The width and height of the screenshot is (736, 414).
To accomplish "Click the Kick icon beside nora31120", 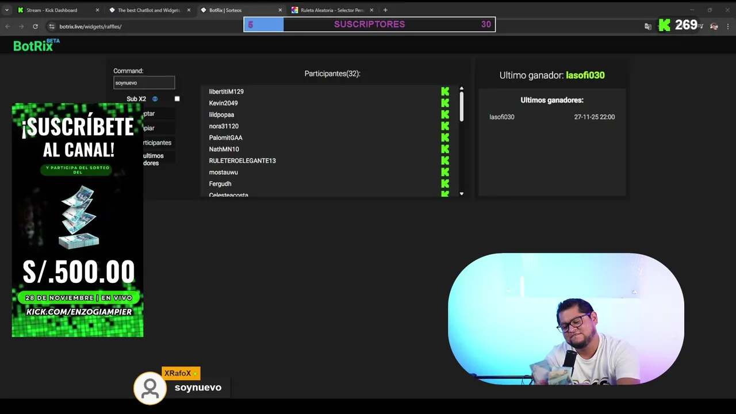I will (445, 126).
